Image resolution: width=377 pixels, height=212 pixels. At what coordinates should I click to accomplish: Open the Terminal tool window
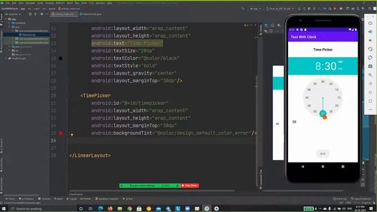(44, 199)
